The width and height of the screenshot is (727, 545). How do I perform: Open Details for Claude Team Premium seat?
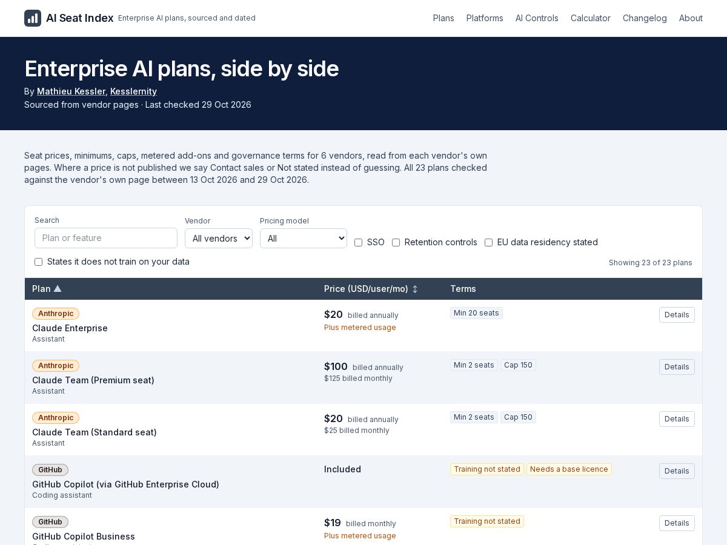677,367
